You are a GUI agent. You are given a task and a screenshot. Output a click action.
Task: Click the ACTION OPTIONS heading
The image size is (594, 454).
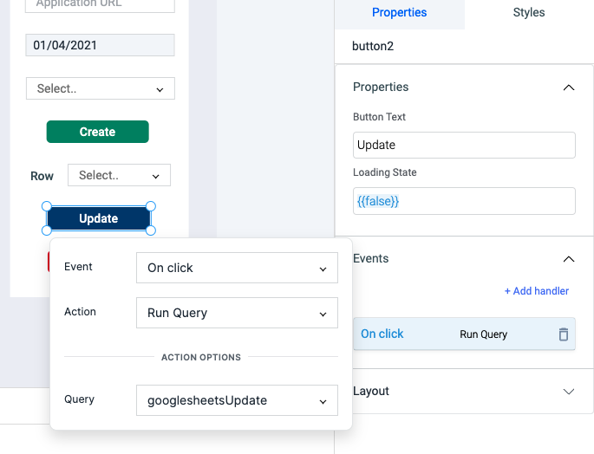201,357
